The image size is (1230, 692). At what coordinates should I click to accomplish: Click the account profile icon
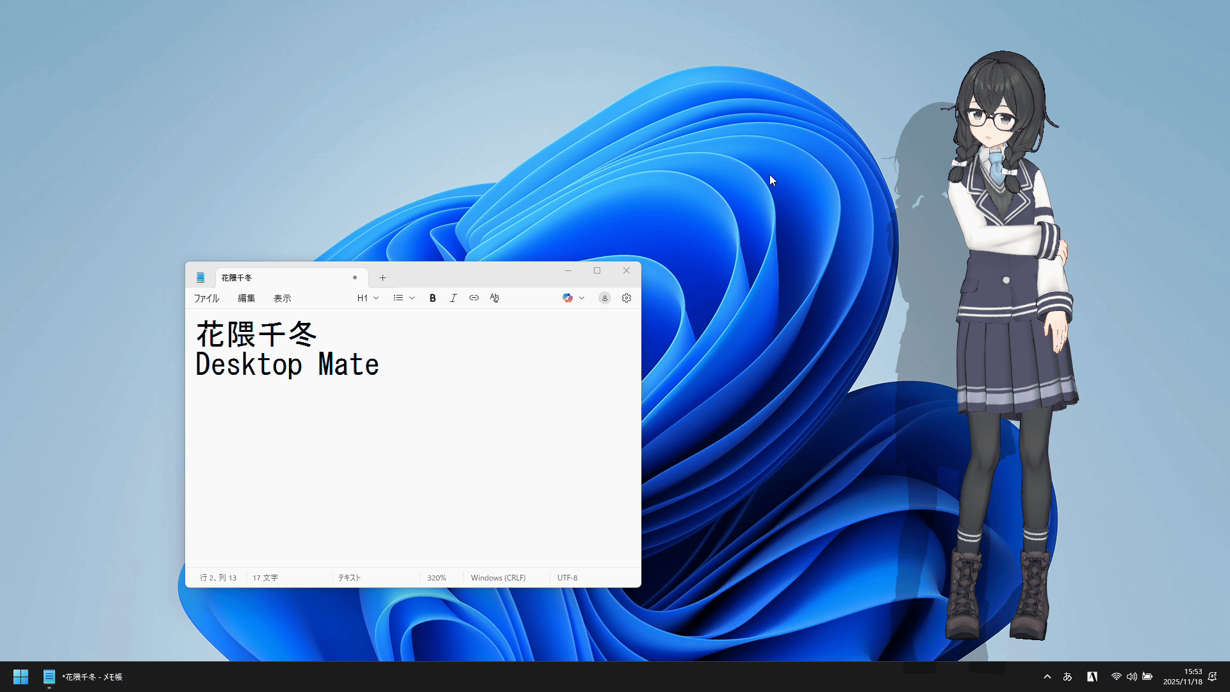coord(604,298)
